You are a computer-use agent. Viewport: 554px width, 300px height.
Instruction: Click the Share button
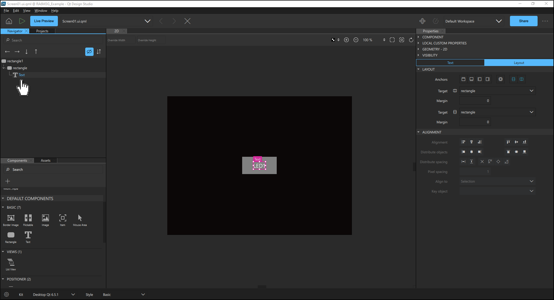pos(523,21)
